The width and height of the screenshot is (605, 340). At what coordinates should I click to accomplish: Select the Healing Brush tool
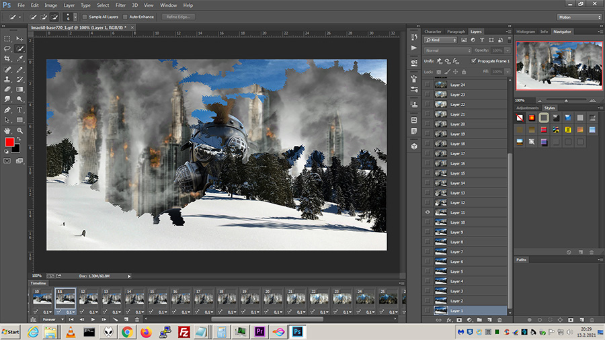pyautogui.click(x=7, y=69)
